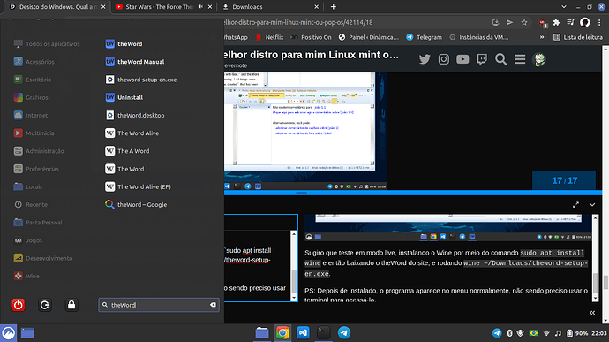Open Painel Dinâmica bookmark
Screen dimensions: 609x342
click(369, 37)
